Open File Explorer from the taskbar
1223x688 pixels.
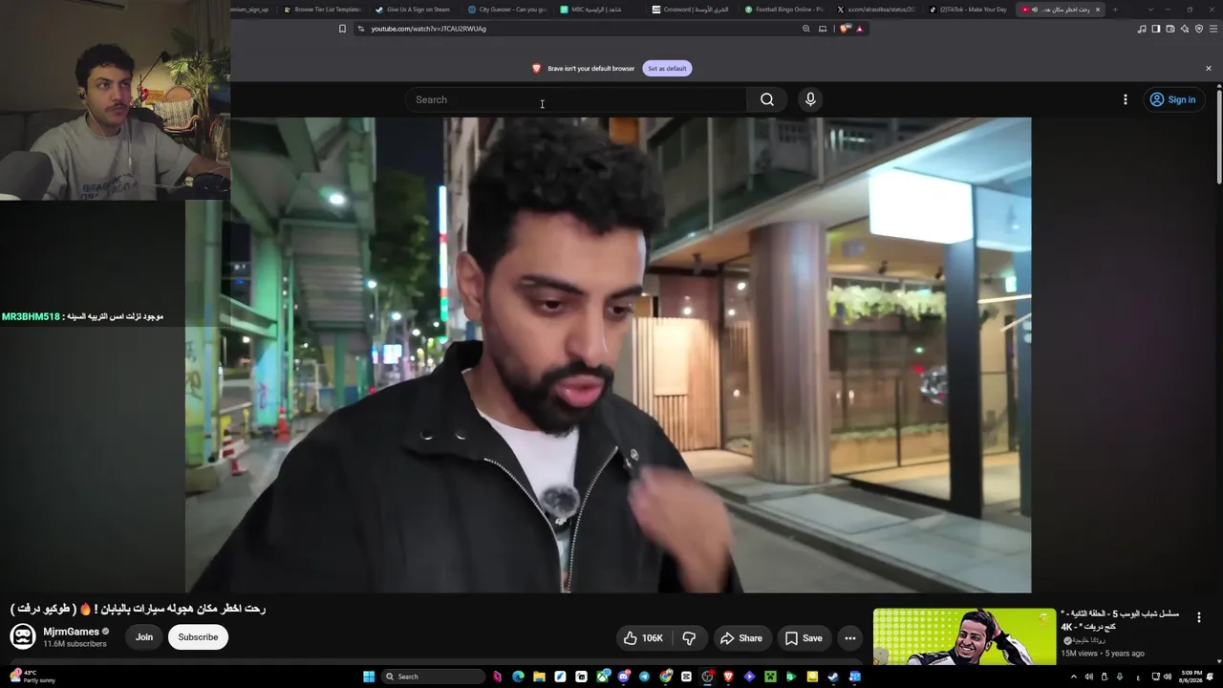pyautogui.click(x=539, y=677)
